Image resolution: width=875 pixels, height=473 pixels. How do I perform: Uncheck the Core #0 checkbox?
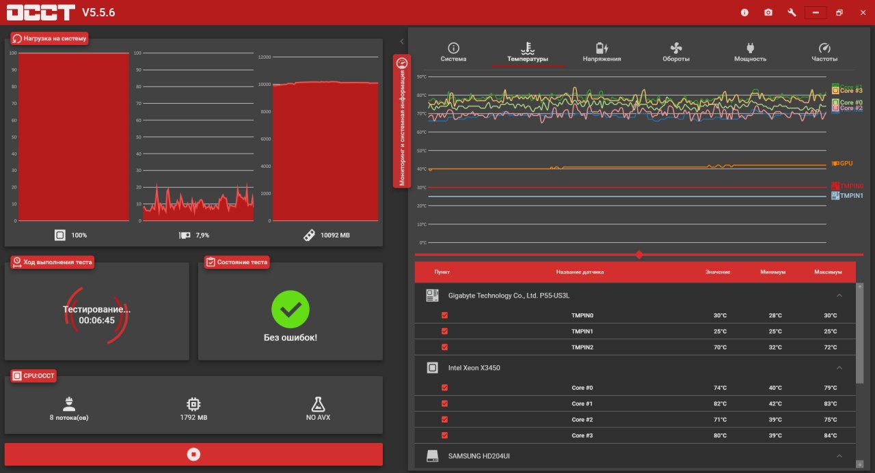[444, 388]
